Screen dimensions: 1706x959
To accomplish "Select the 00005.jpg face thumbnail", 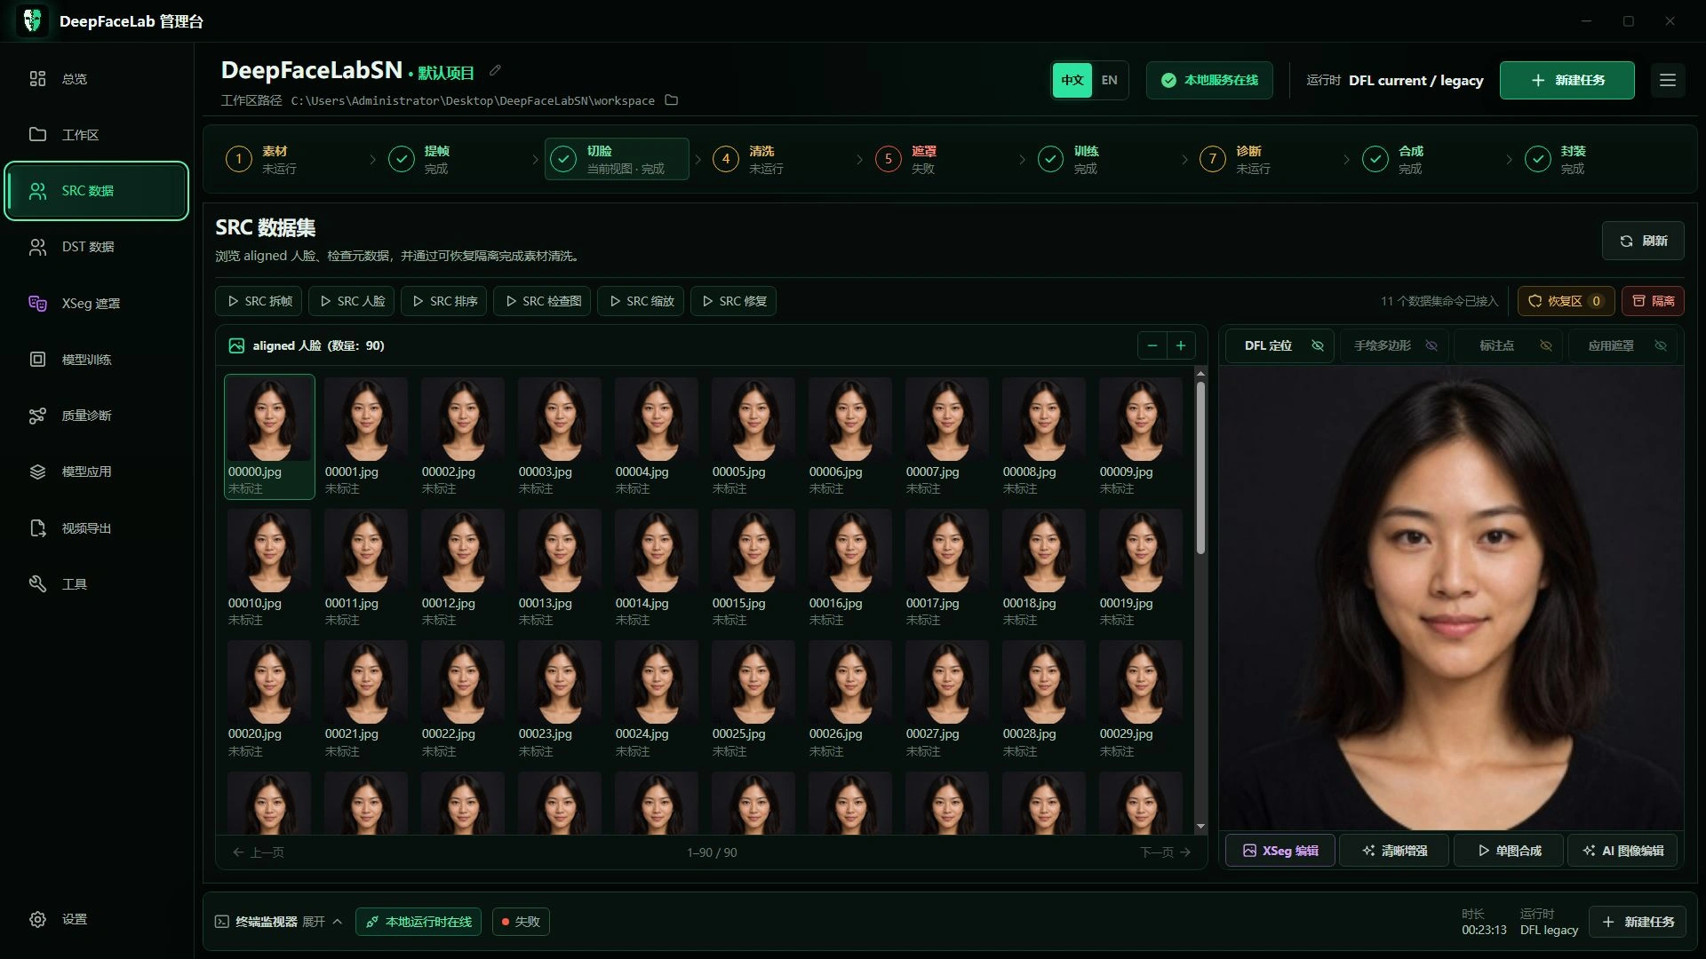I will [753, 437].
